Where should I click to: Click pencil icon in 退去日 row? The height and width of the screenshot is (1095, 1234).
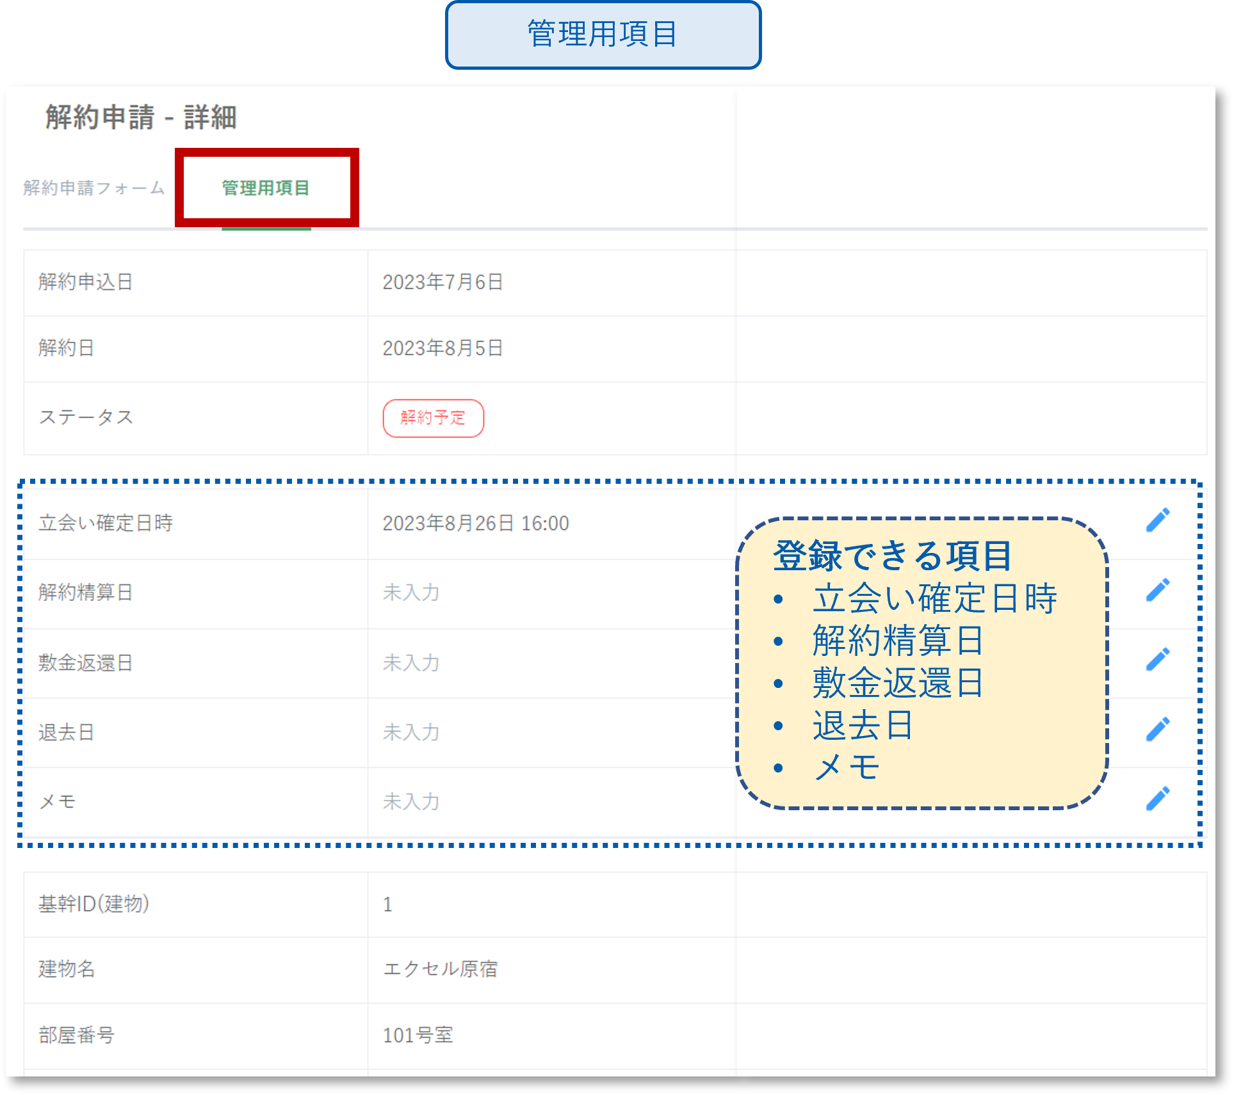[1157, 729]
